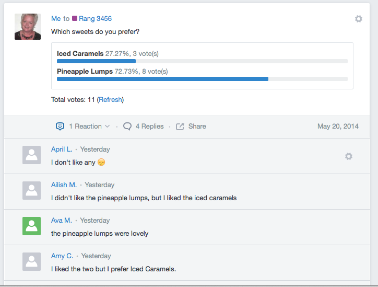Open the gear icon on April L.'s reply
378x287 pixels.
point(349,156)
